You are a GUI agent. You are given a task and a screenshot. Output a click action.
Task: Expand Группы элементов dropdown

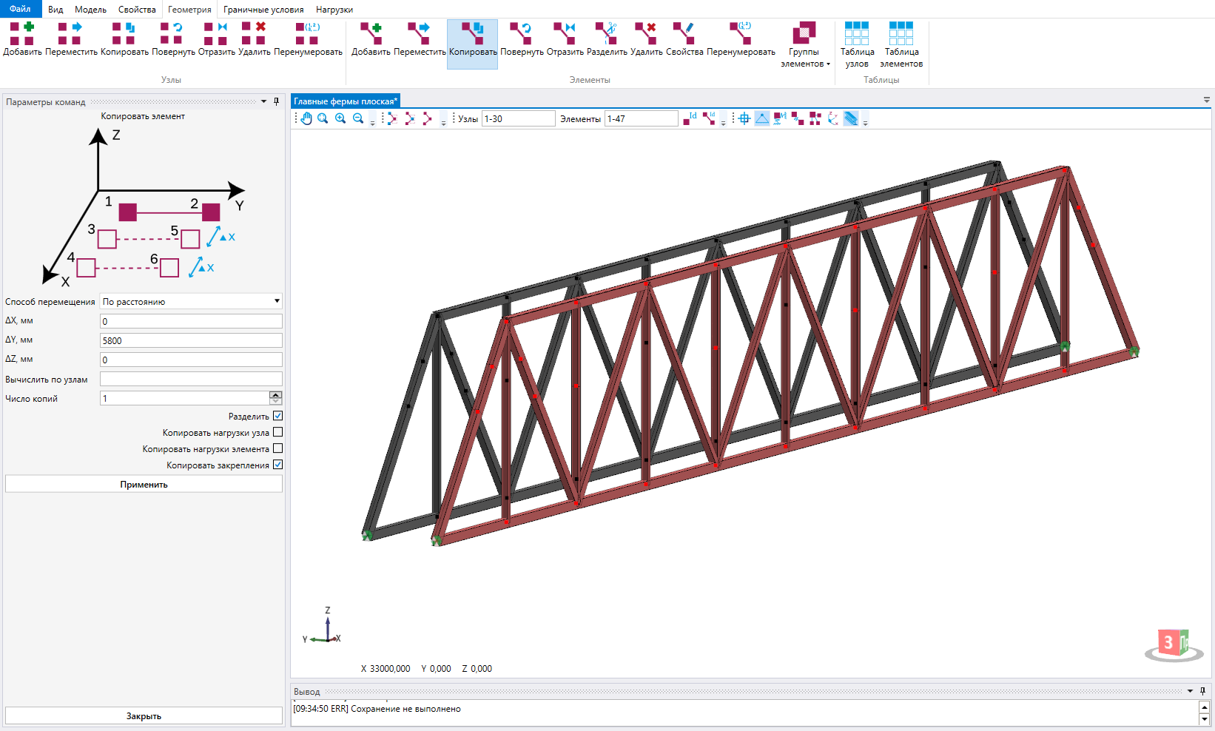pos(804,44)
